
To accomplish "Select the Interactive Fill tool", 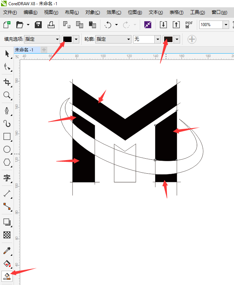I will pos(7,263).
